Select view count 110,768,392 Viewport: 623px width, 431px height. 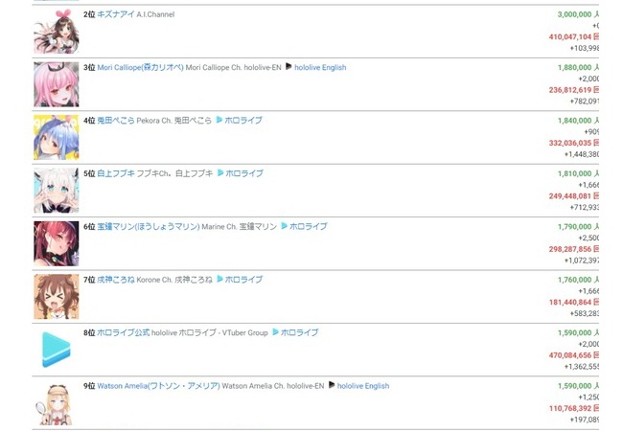(x=570, y=408)
